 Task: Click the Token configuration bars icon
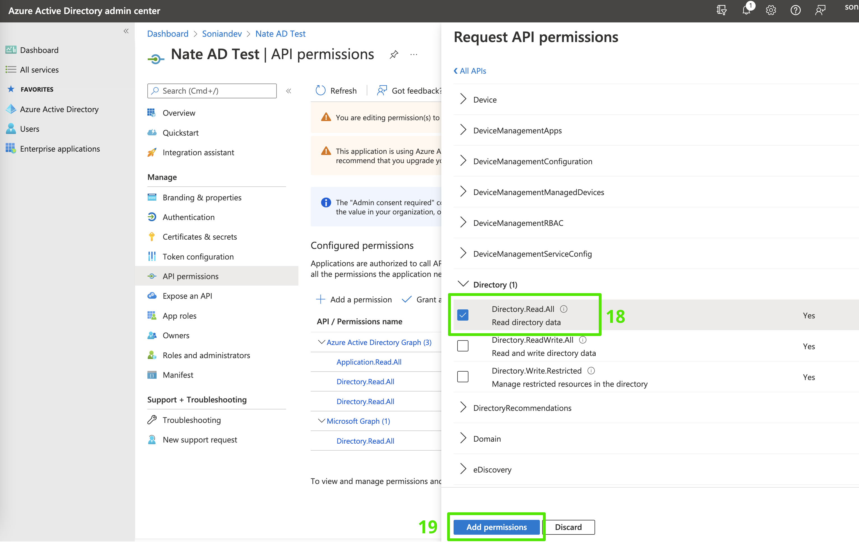(152, 256)
